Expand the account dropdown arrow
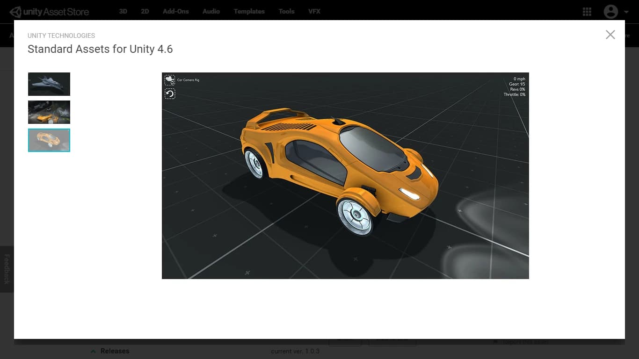Screen dimensions: 639x359 pos(626,12)
